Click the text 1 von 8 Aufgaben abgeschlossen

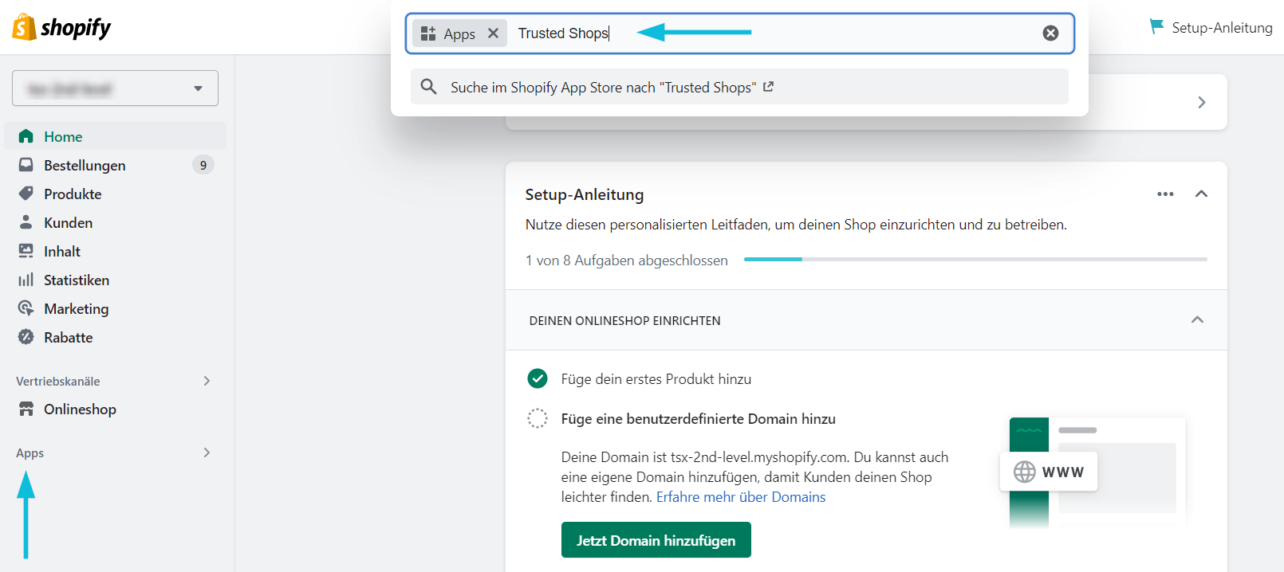(x=627, y=261)
